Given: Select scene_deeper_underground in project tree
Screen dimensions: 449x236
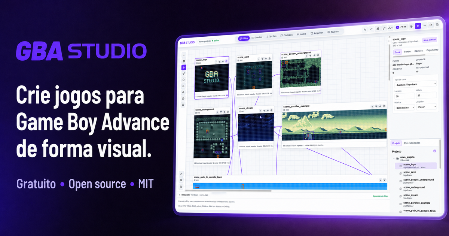Looking at the screenshot, I should [416, 181].
